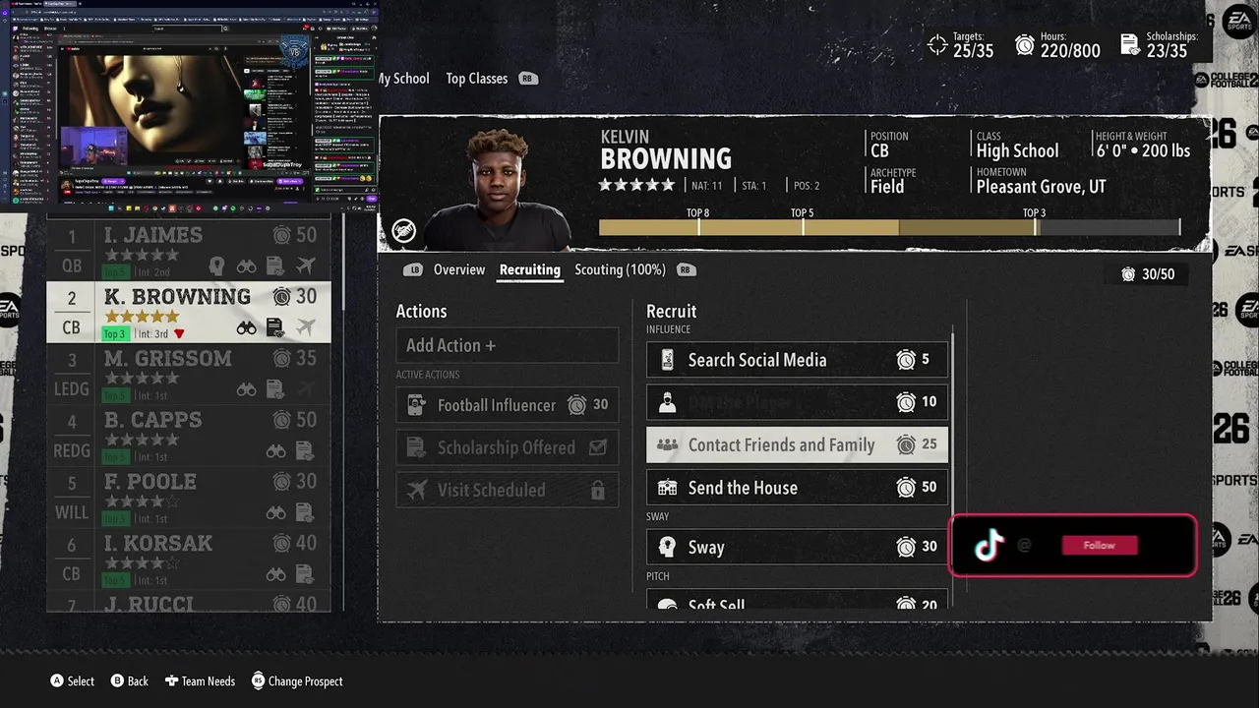Click the house icon on Send the House
1259x708 pixels.
[x=668, y=488]
